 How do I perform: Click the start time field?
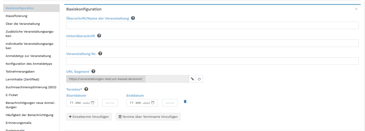(x=110, y=103)
